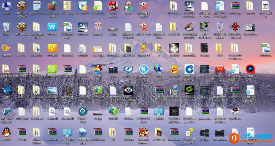Open the MyBlogs folder
275x146 pixels.
point(37,69)
